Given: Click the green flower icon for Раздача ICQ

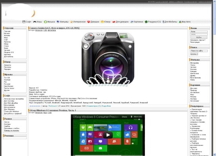Looking at the screenshot, I should tap(146, 22).
